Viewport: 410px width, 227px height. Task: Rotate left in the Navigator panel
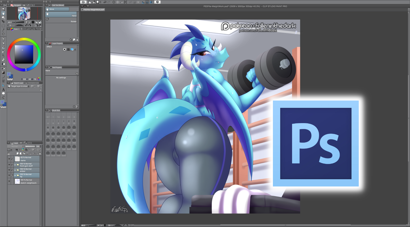pyautogui.click(x=27, y=25)
